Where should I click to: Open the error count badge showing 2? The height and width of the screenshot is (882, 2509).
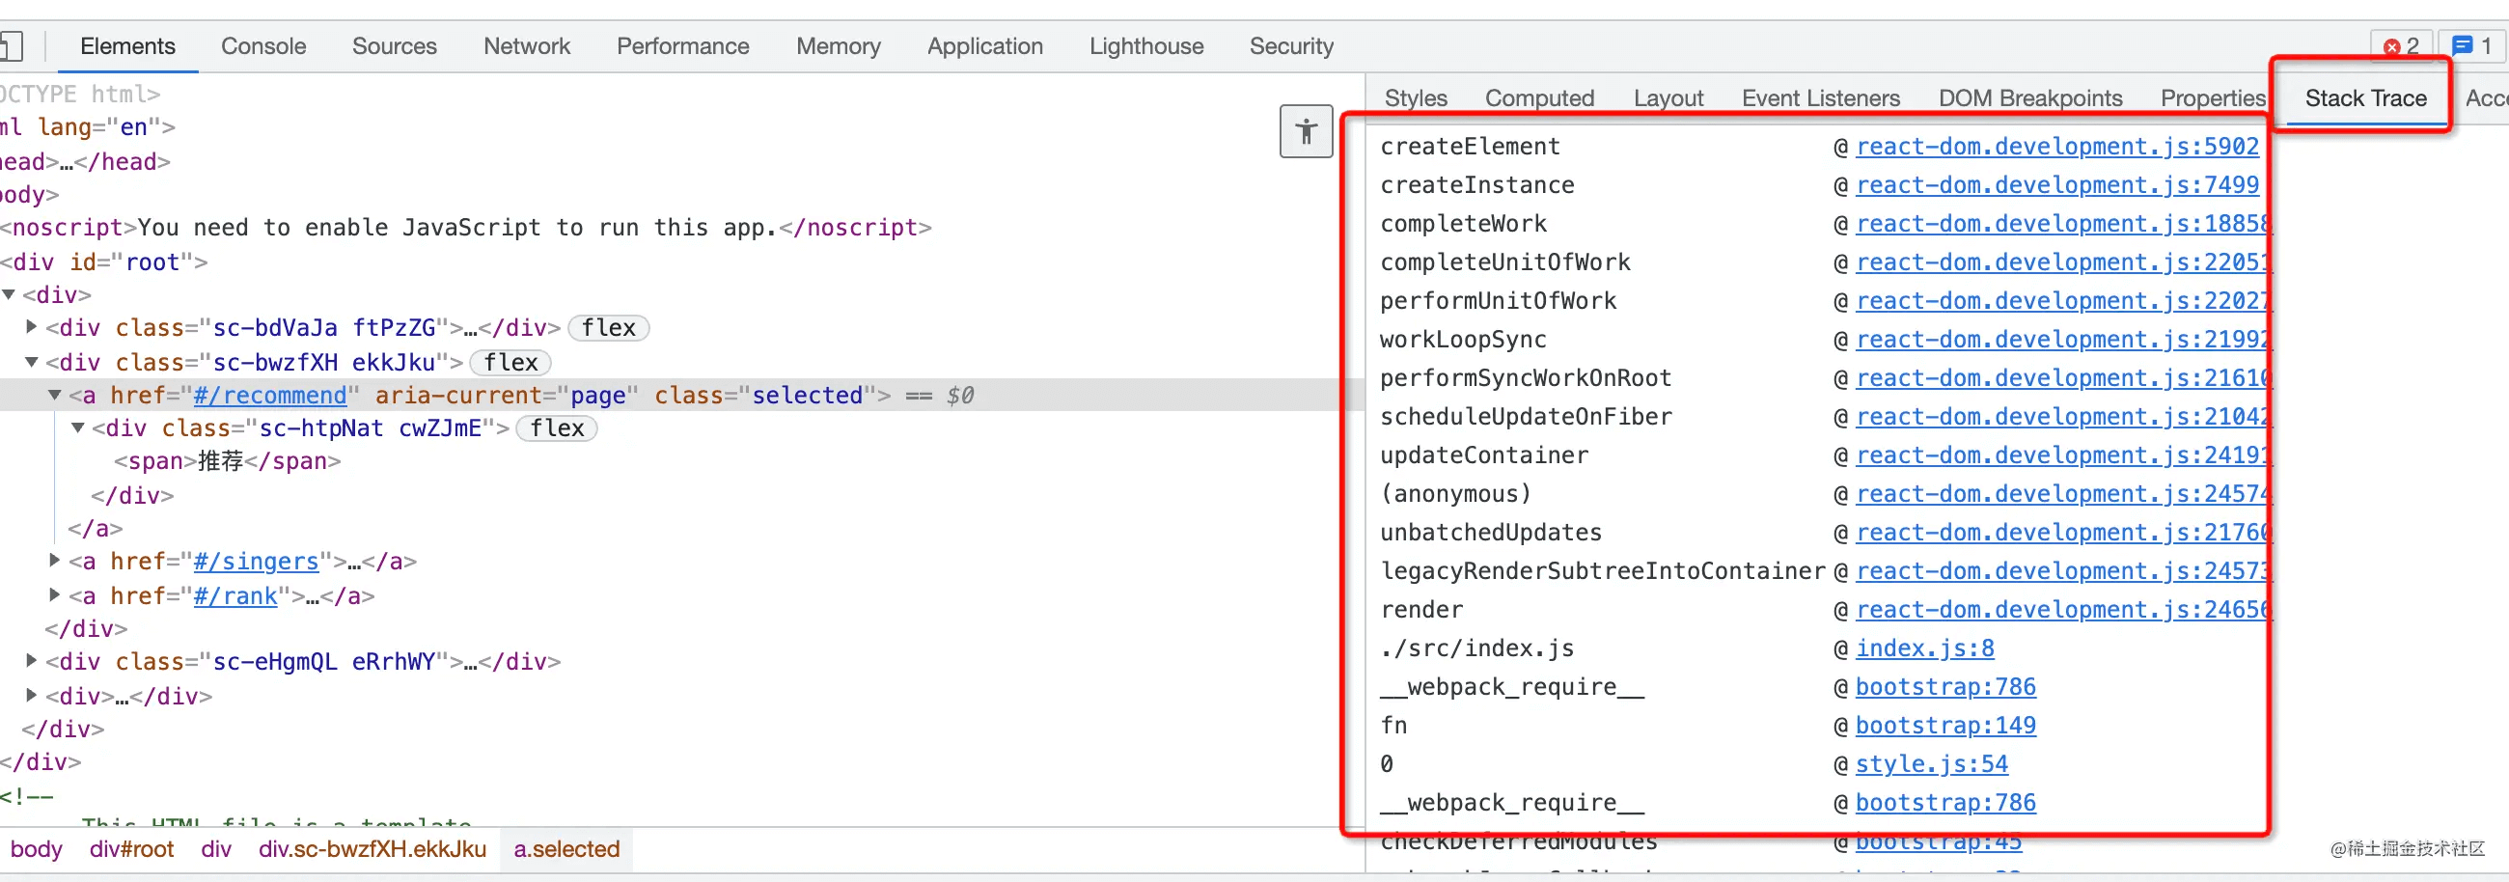point(2400,45)
